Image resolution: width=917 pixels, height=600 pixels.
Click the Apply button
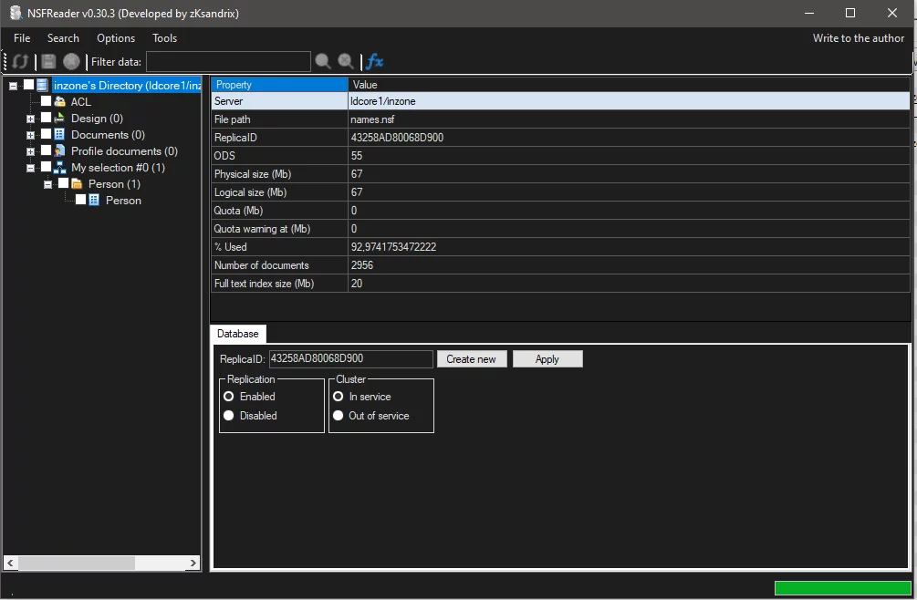coord(547,359)
